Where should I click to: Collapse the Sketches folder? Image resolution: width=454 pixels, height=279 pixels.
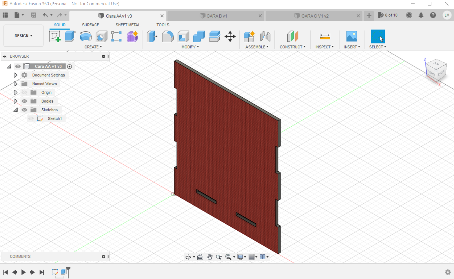[x=16, y=110]
